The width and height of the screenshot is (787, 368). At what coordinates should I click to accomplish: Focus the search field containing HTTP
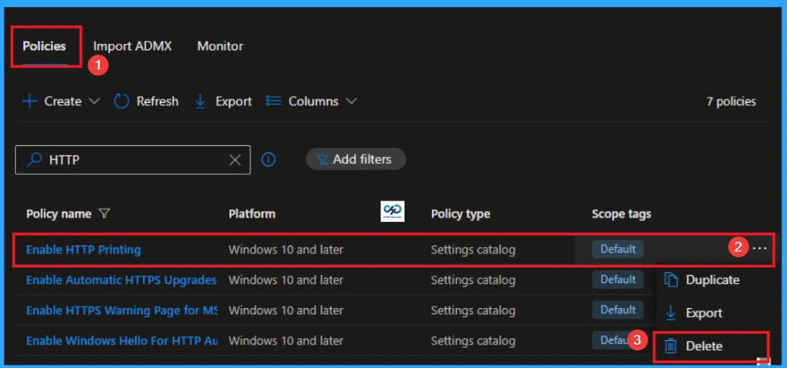[133, 160]
